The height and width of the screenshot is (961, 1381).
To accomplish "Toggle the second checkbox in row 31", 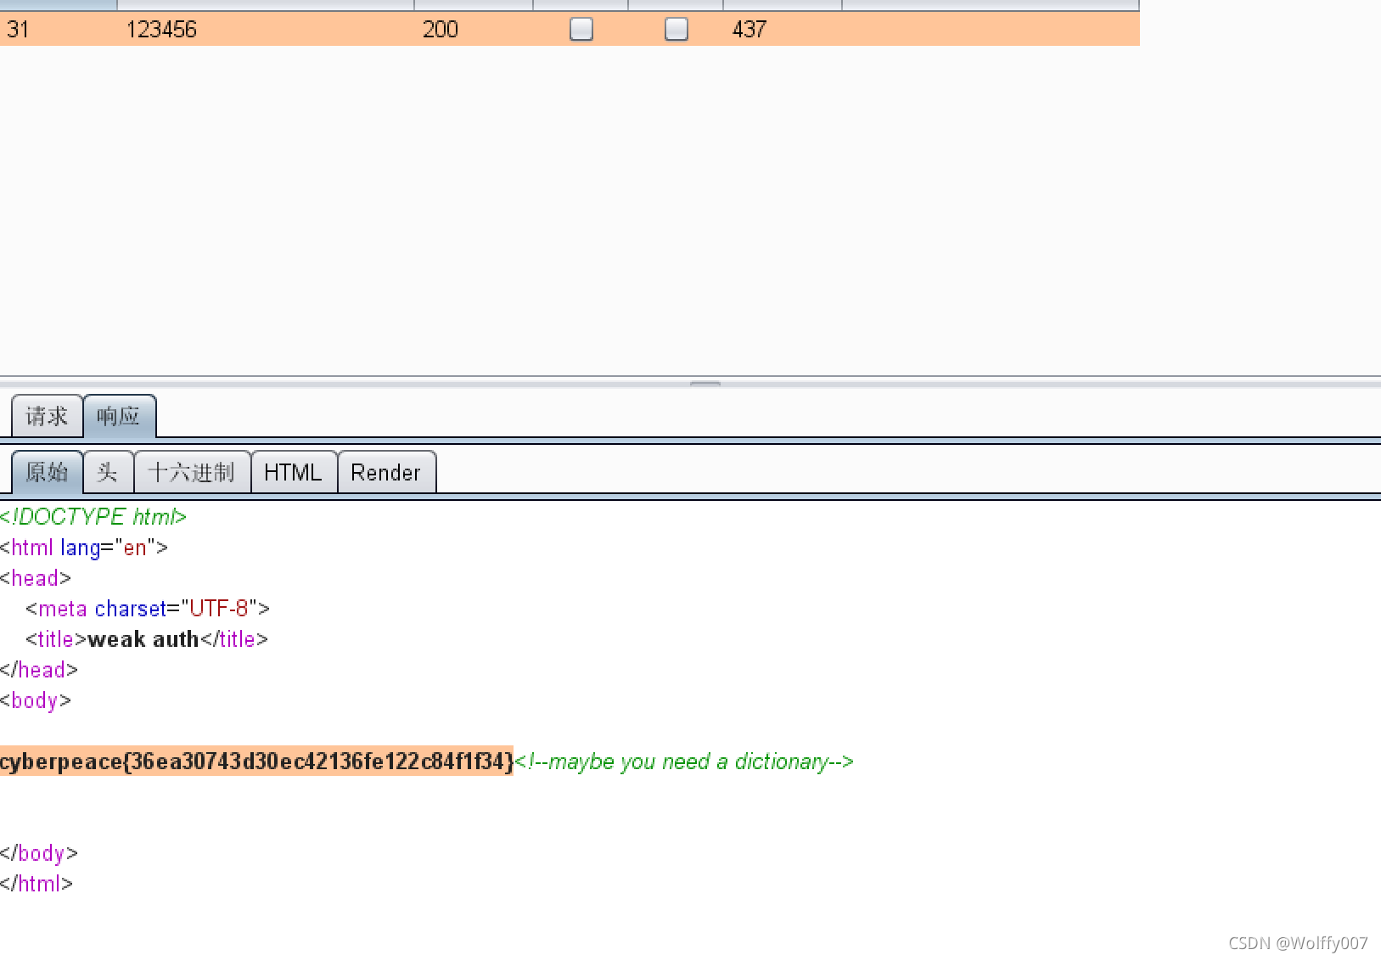I will (676, 30).
